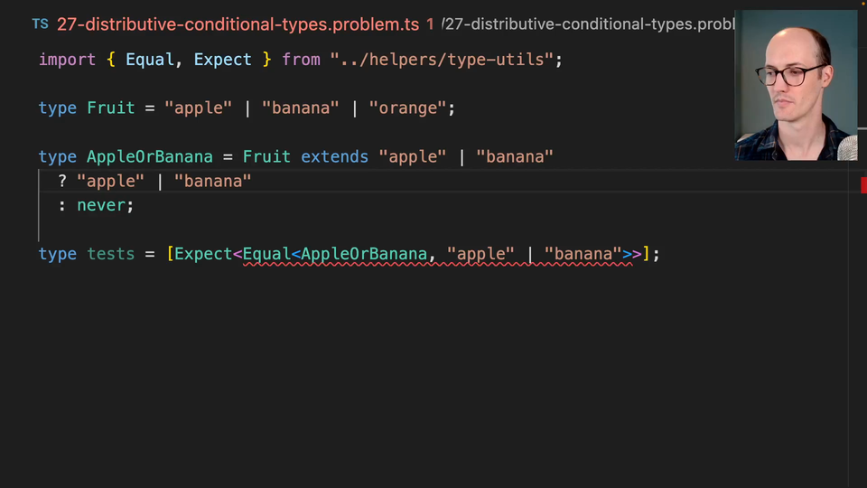
Task: Click the red error marker in overview ruler
Action: tap(863, 184)
